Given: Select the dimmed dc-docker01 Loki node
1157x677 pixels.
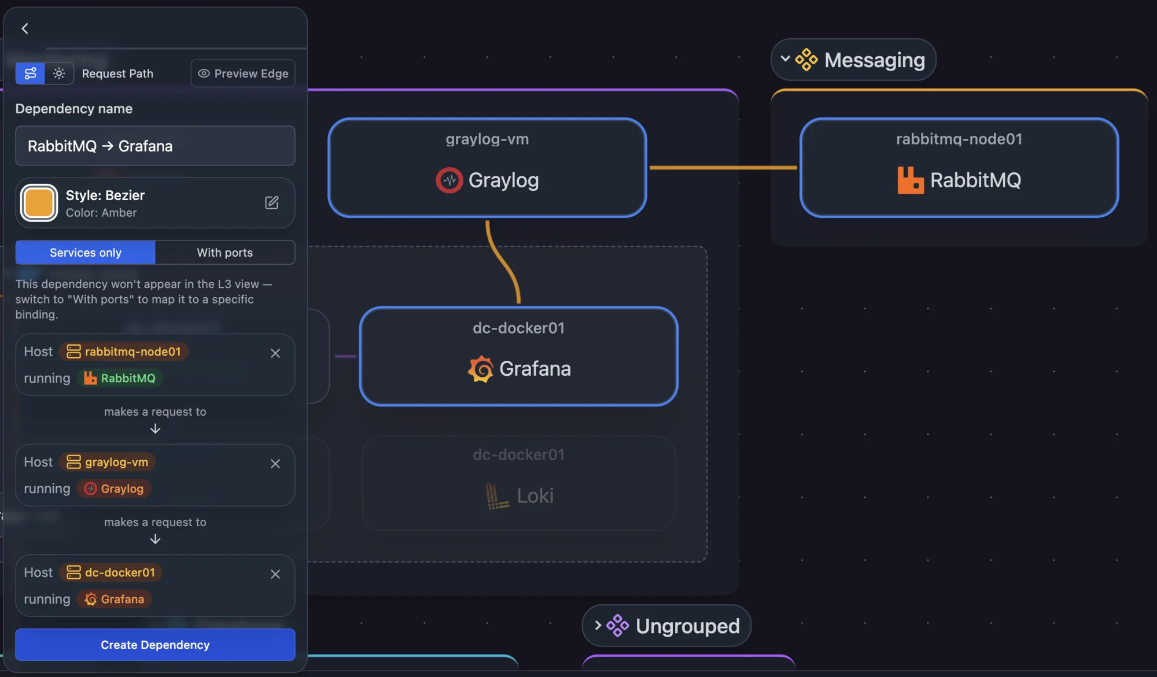Looking at the screenshot, I should [x=519, y=483].
